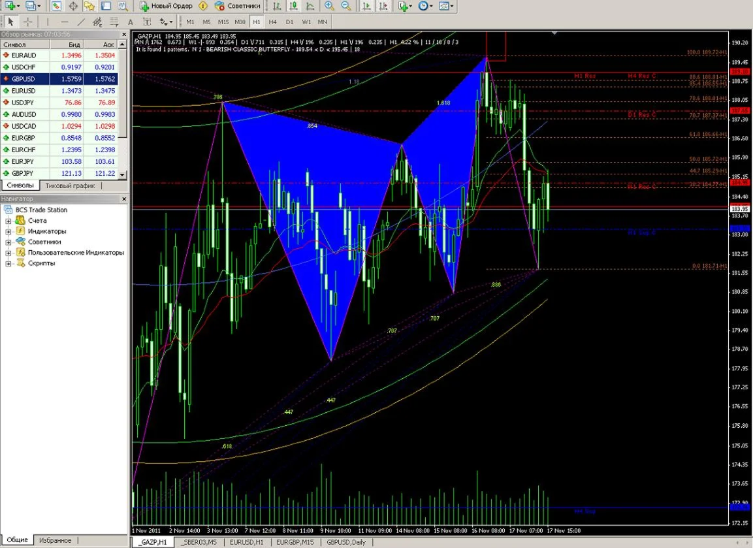The image size is (753, 548).
Task: Select the EURAUD row in Market Watch
Action: click(59, 56)
